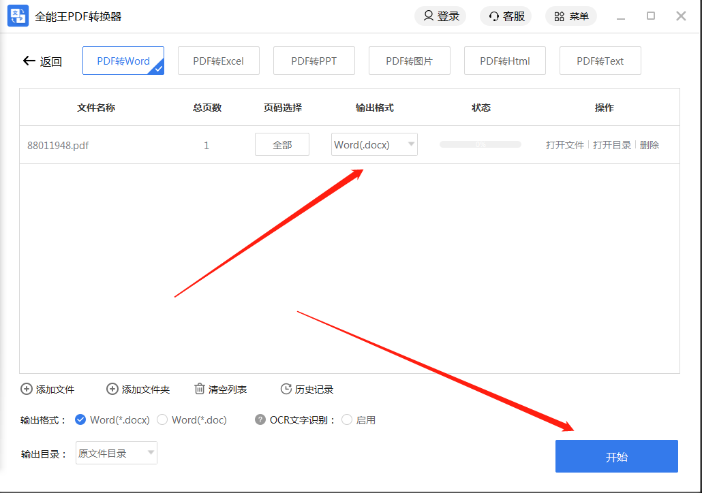702x493 pixels.
Task: Click the add file plus icon
Action: click(x=27, y=389)
